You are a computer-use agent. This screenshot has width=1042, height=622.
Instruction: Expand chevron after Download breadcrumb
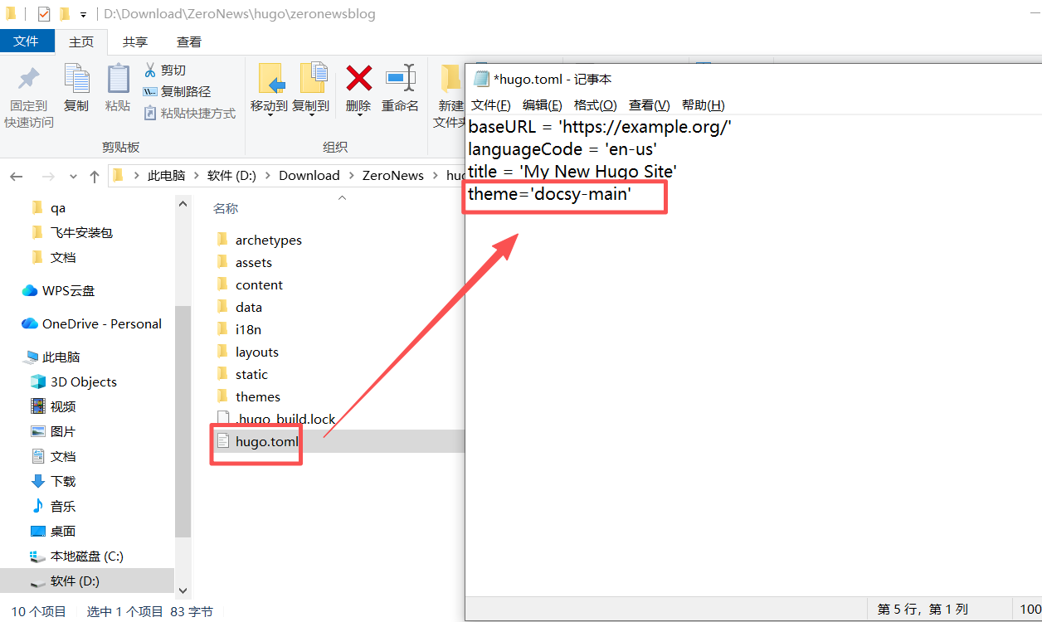click(351, 176)
